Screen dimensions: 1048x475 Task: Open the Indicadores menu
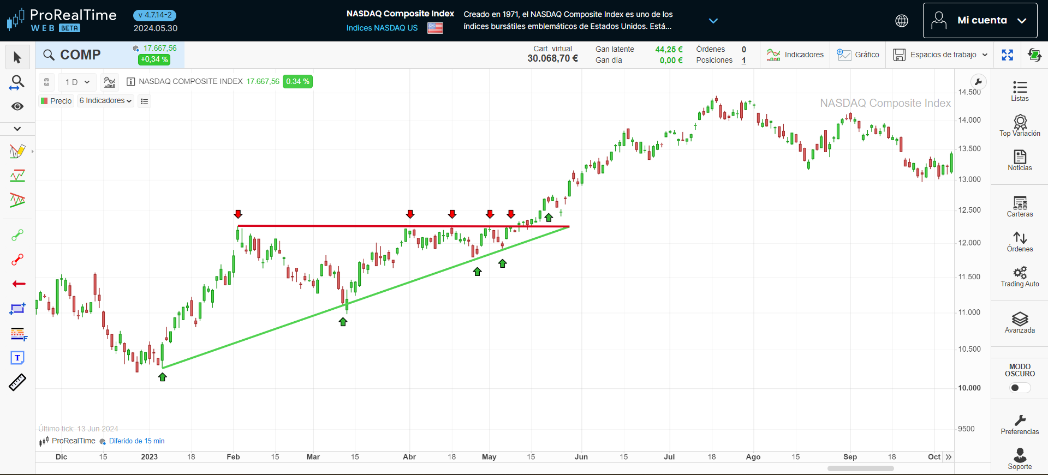[x=795, y=55]
